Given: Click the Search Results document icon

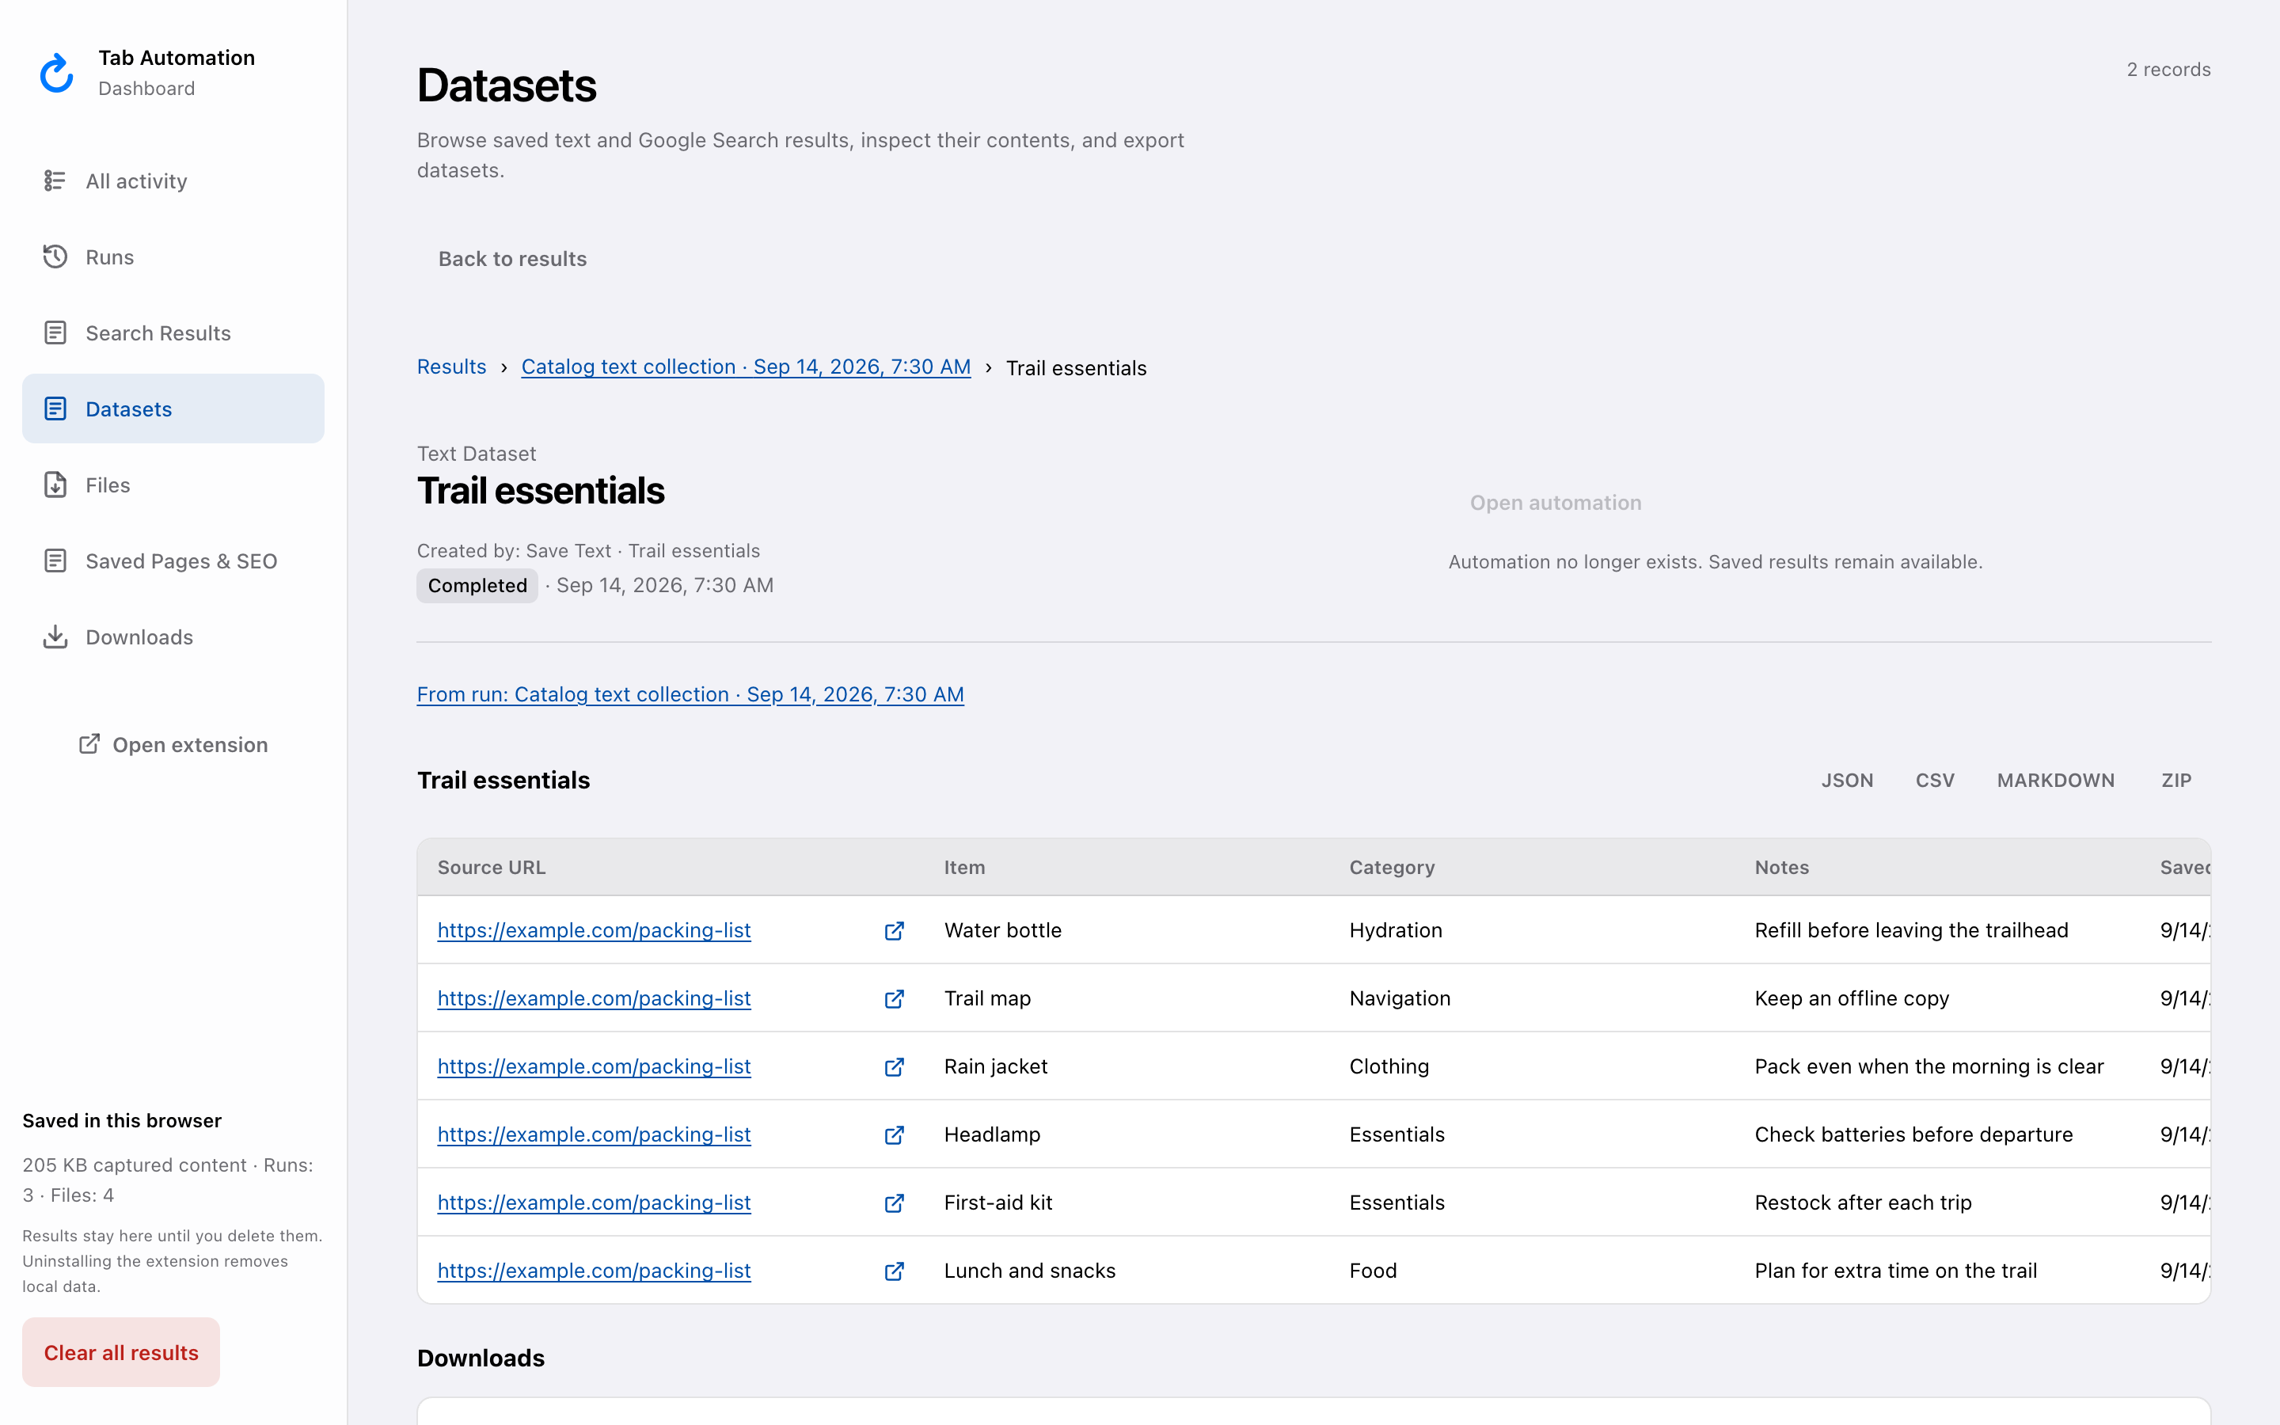Looking at the screenshot, I should (x=55, y=332).
